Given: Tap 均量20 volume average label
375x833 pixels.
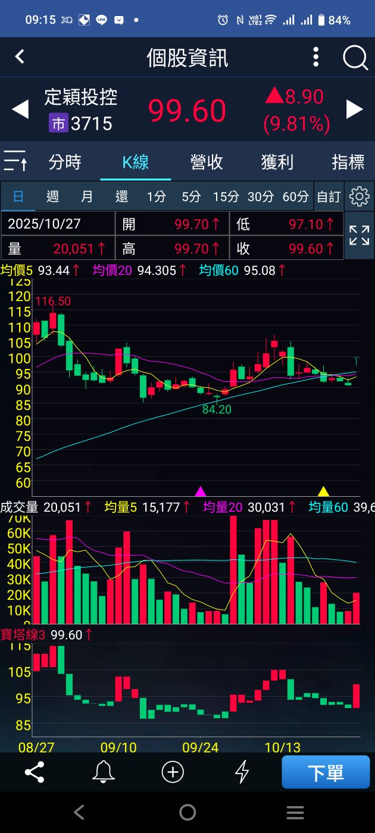Looking at the screenshot, I should 223,507.
